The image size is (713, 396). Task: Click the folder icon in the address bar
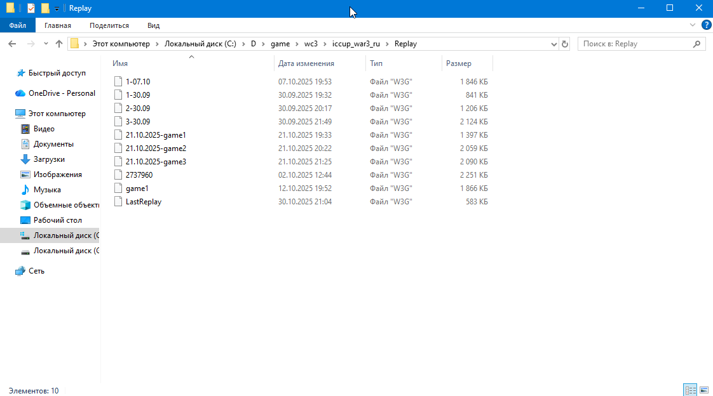[74, 44]
